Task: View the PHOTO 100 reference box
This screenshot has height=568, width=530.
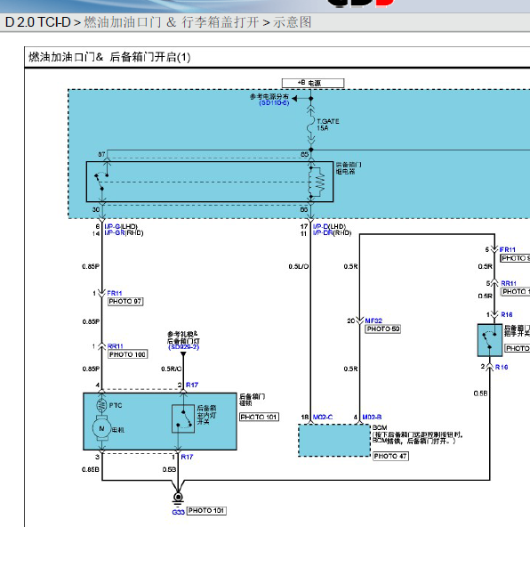Action: click(127, 354)
